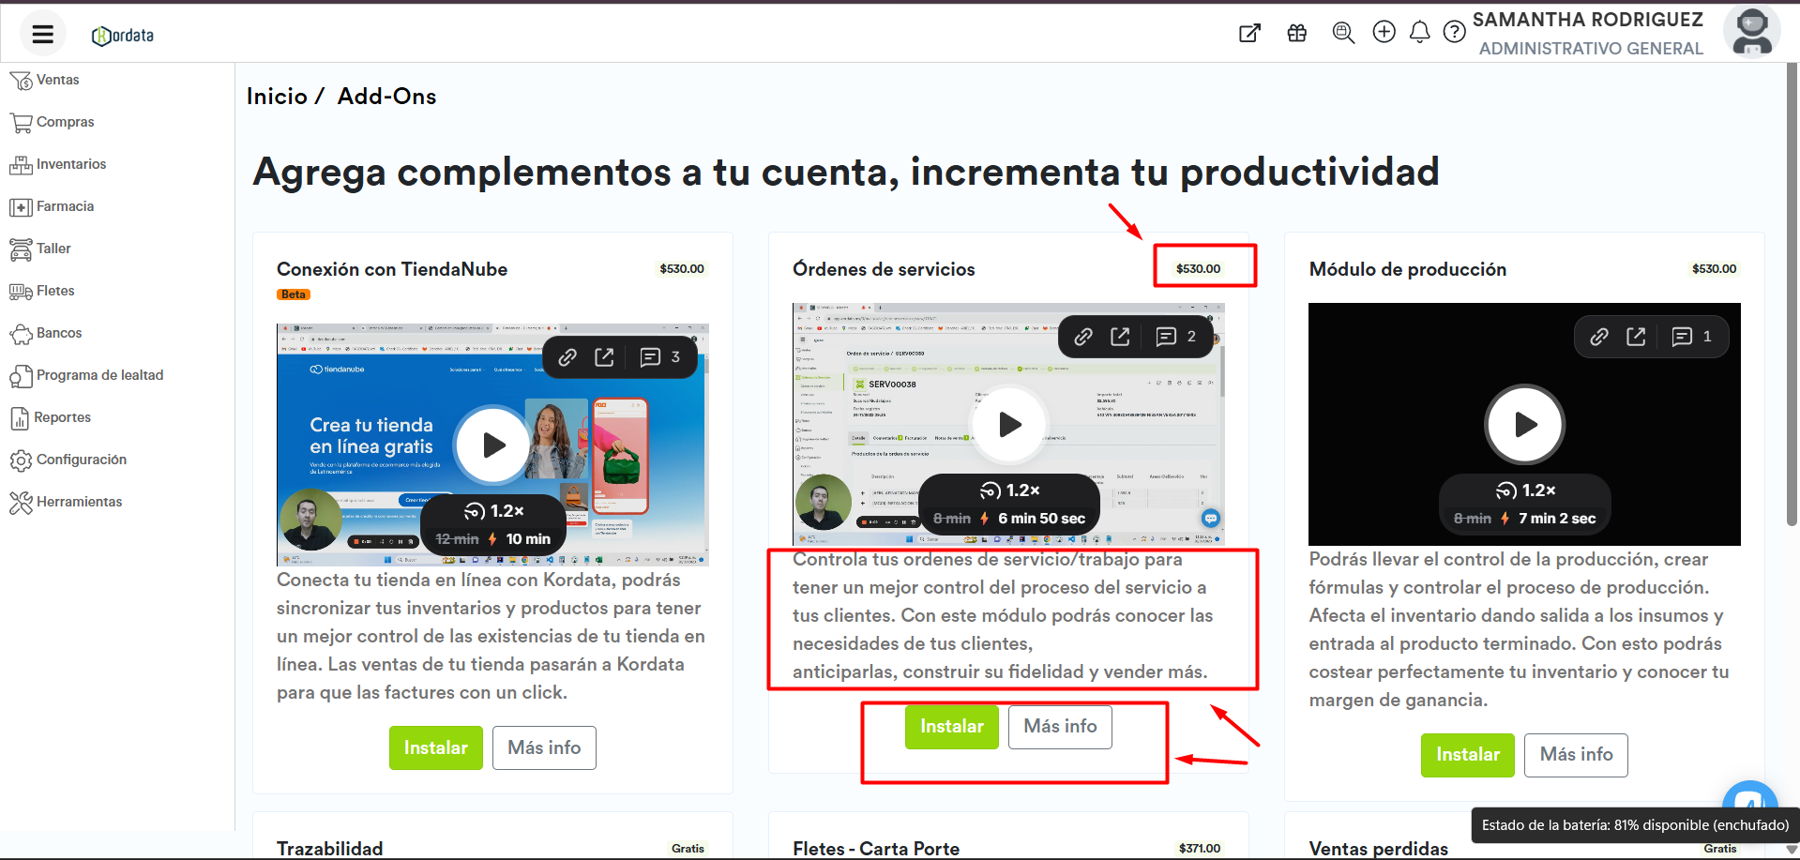Screen dimensions: 1800x860
Task: Install the Módulo de producción add-on
Action: click(x=1468, y=755)
